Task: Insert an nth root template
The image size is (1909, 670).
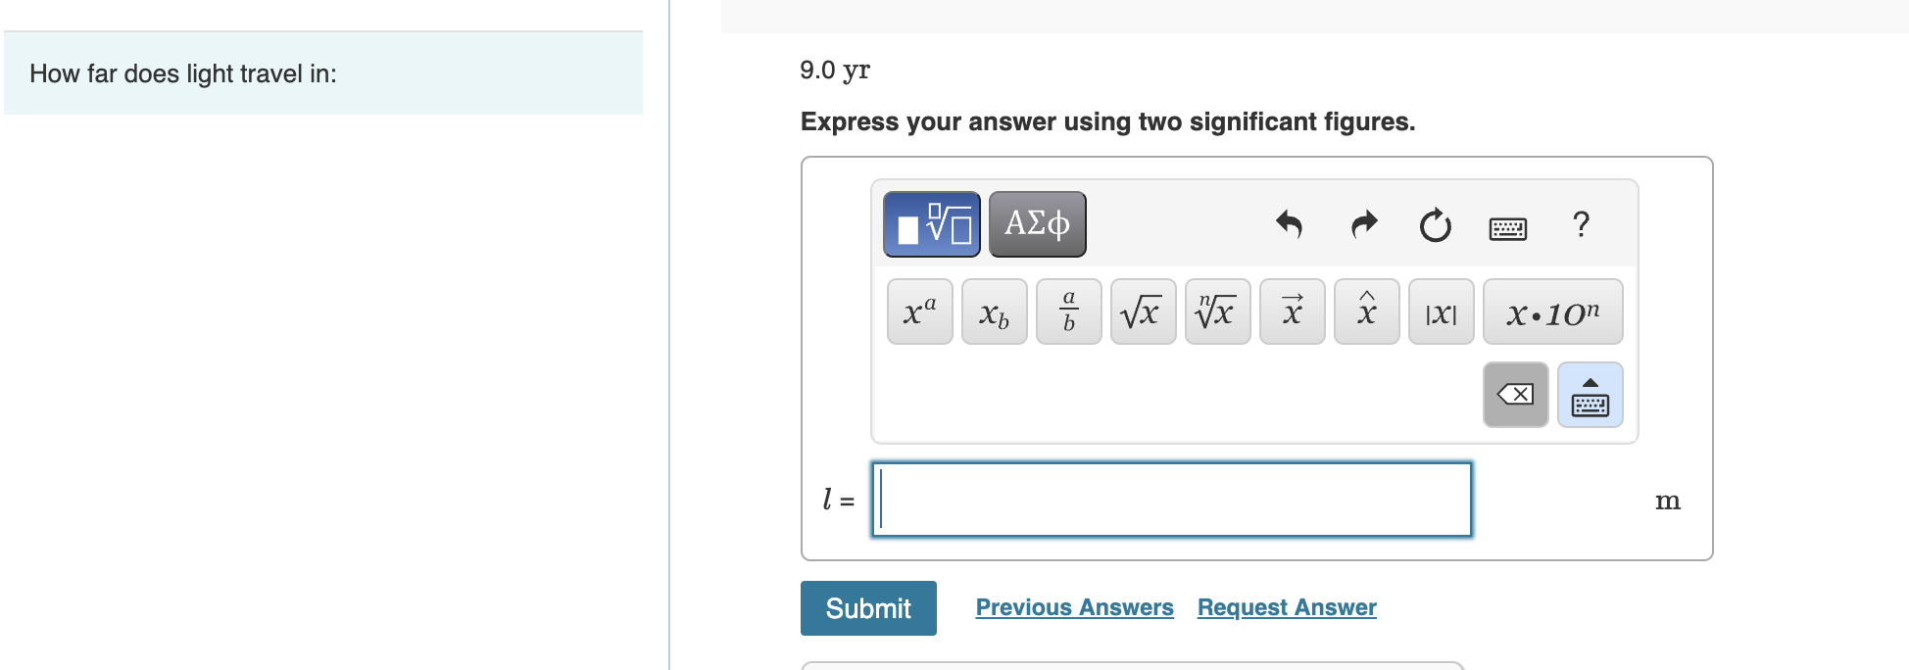Action: tap(1216, 311)
